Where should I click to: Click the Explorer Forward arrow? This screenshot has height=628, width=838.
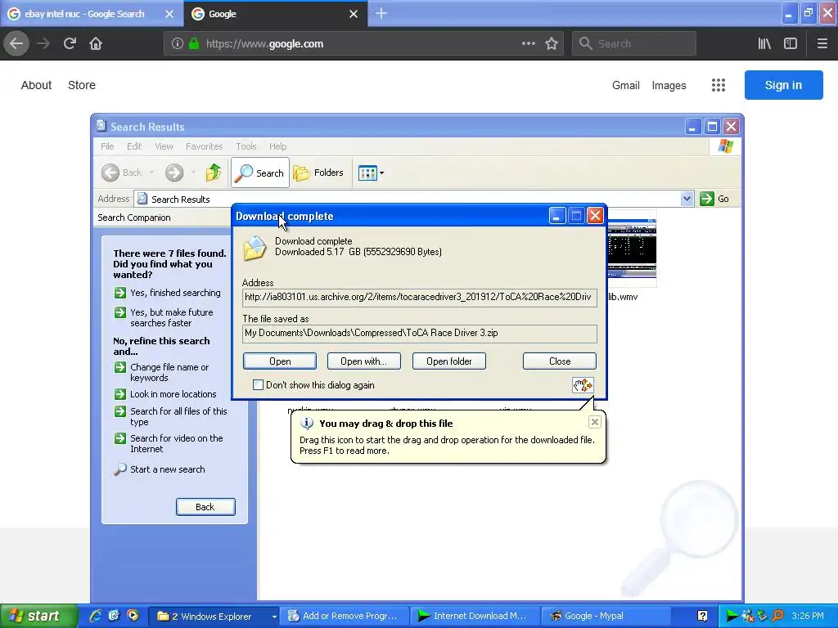pyautogui.click(x=173, y=173)
